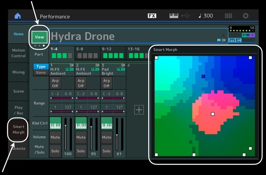Select the white point inside the pink region

click(x=213, y=114)
